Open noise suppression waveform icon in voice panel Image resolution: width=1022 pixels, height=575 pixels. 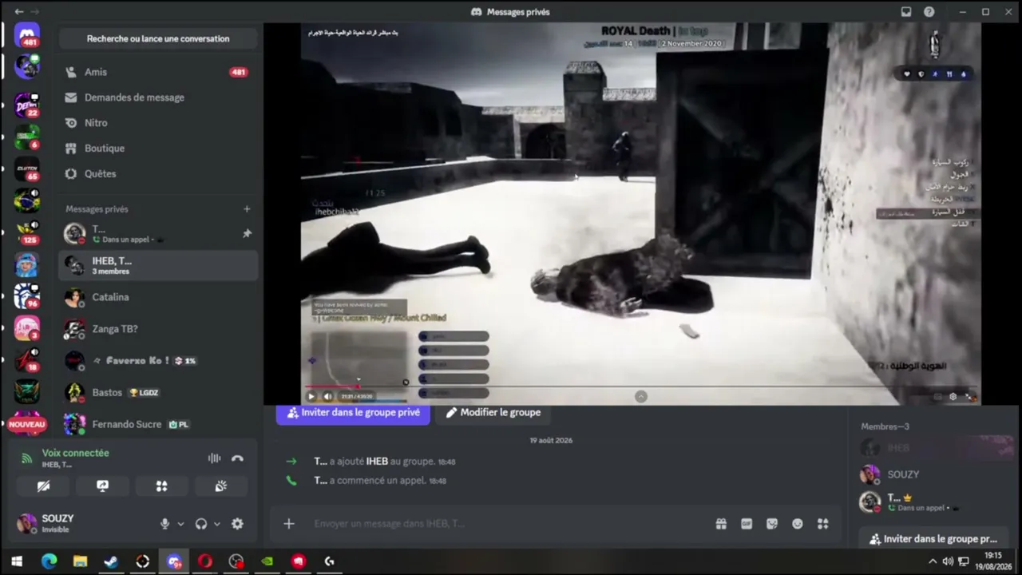[x=214, y=458]
